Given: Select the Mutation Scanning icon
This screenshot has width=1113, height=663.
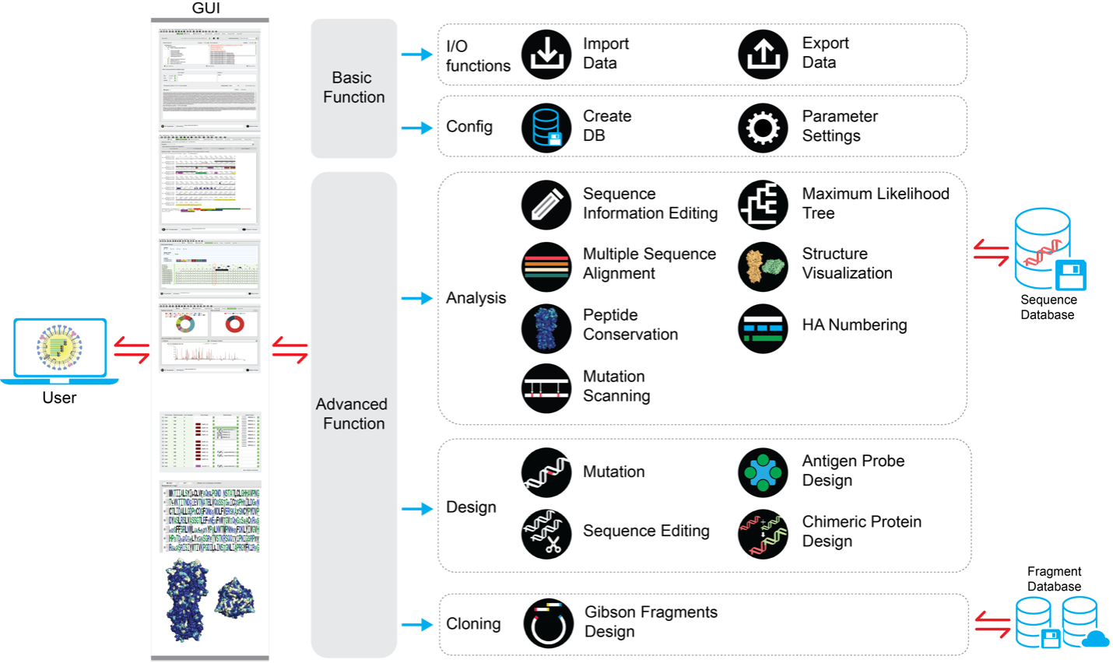Looking at the screenshot, I should pos(546,388).
